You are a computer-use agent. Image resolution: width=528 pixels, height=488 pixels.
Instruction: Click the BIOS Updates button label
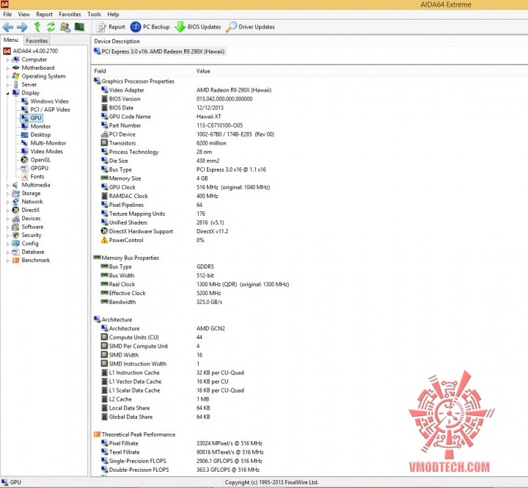(x=204, y=27)
